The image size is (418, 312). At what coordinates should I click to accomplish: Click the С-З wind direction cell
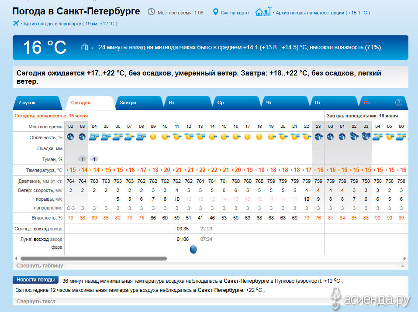point(71,208)
